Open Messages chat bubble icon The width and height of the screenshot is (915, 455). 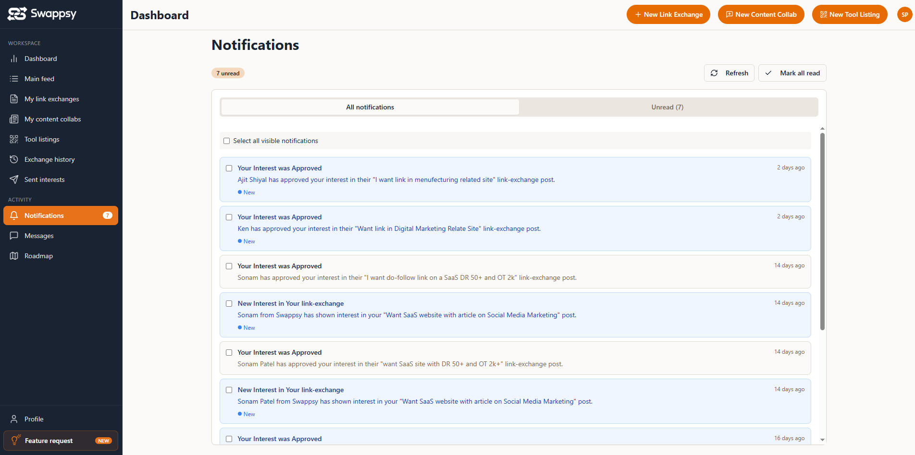pos(14,236)
